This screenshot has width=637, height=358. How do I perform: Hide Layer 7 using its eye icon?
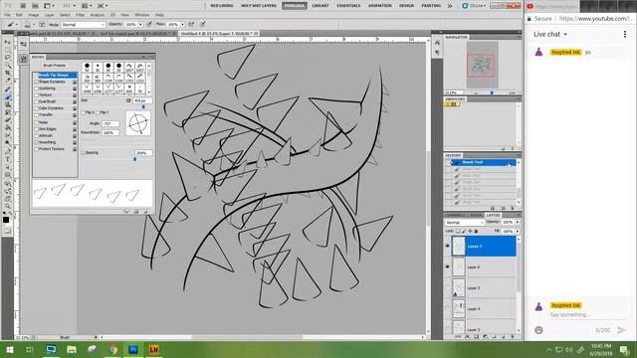point(447,246)
